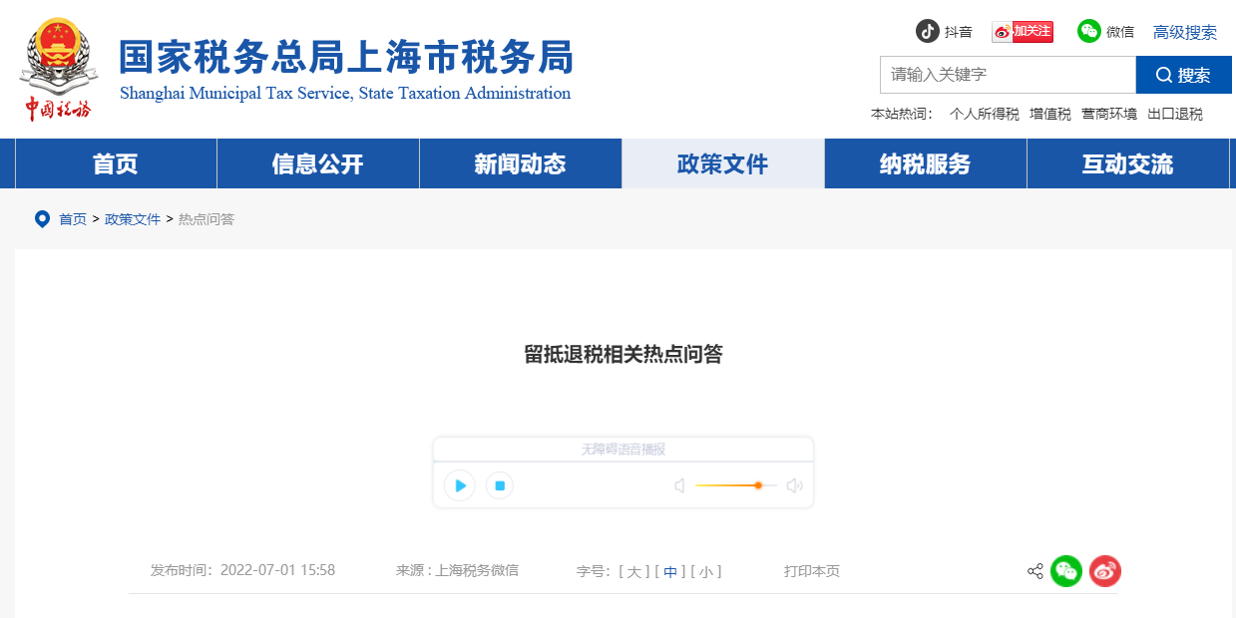Click the share icon below the article
Image resolution: width=1236 pixels, height=618 pixels.
coord(1034,571)
